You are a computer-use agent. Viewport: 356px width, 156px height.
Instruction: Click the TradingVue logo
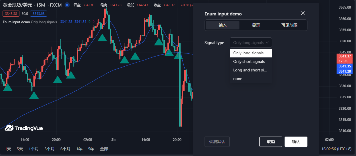pyautogui.click(x=24, y=128)
